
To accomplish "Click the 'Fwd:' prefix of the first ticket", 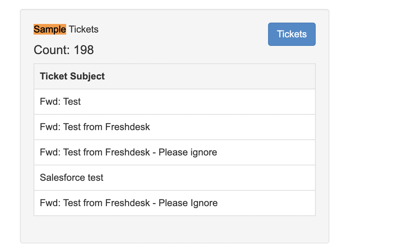I will [x=50, y=102].
